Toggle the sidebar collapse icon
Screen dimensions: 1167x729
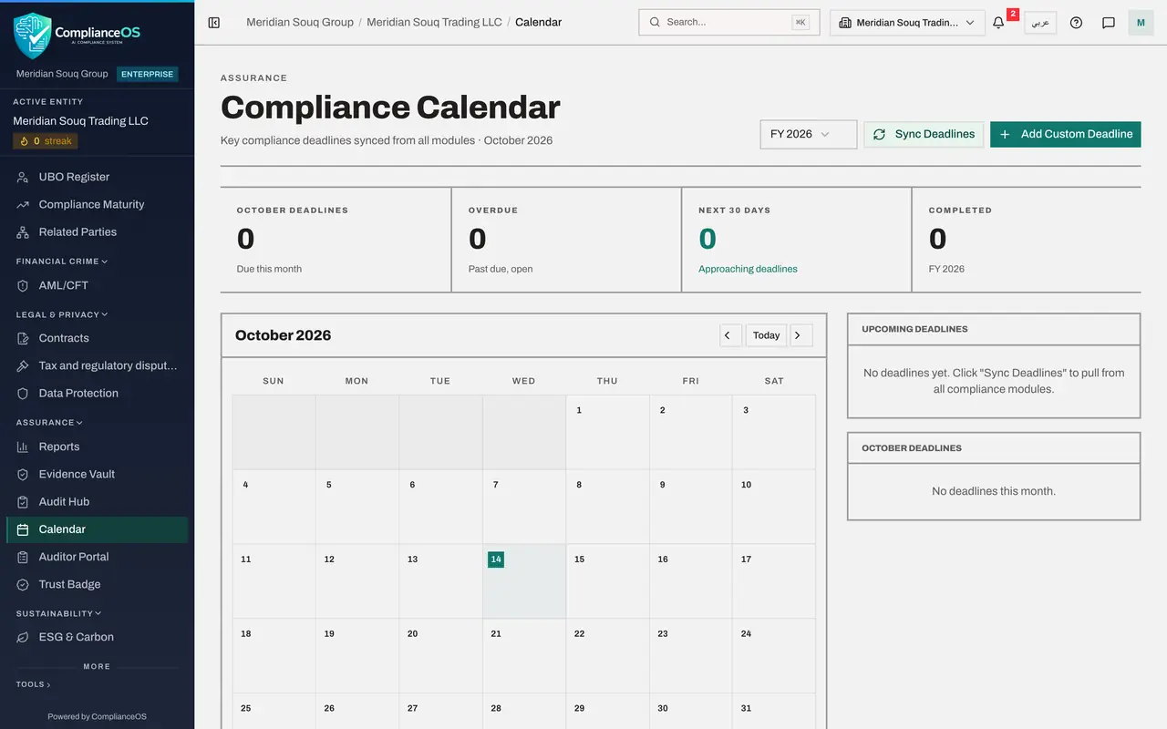(214, 23)
